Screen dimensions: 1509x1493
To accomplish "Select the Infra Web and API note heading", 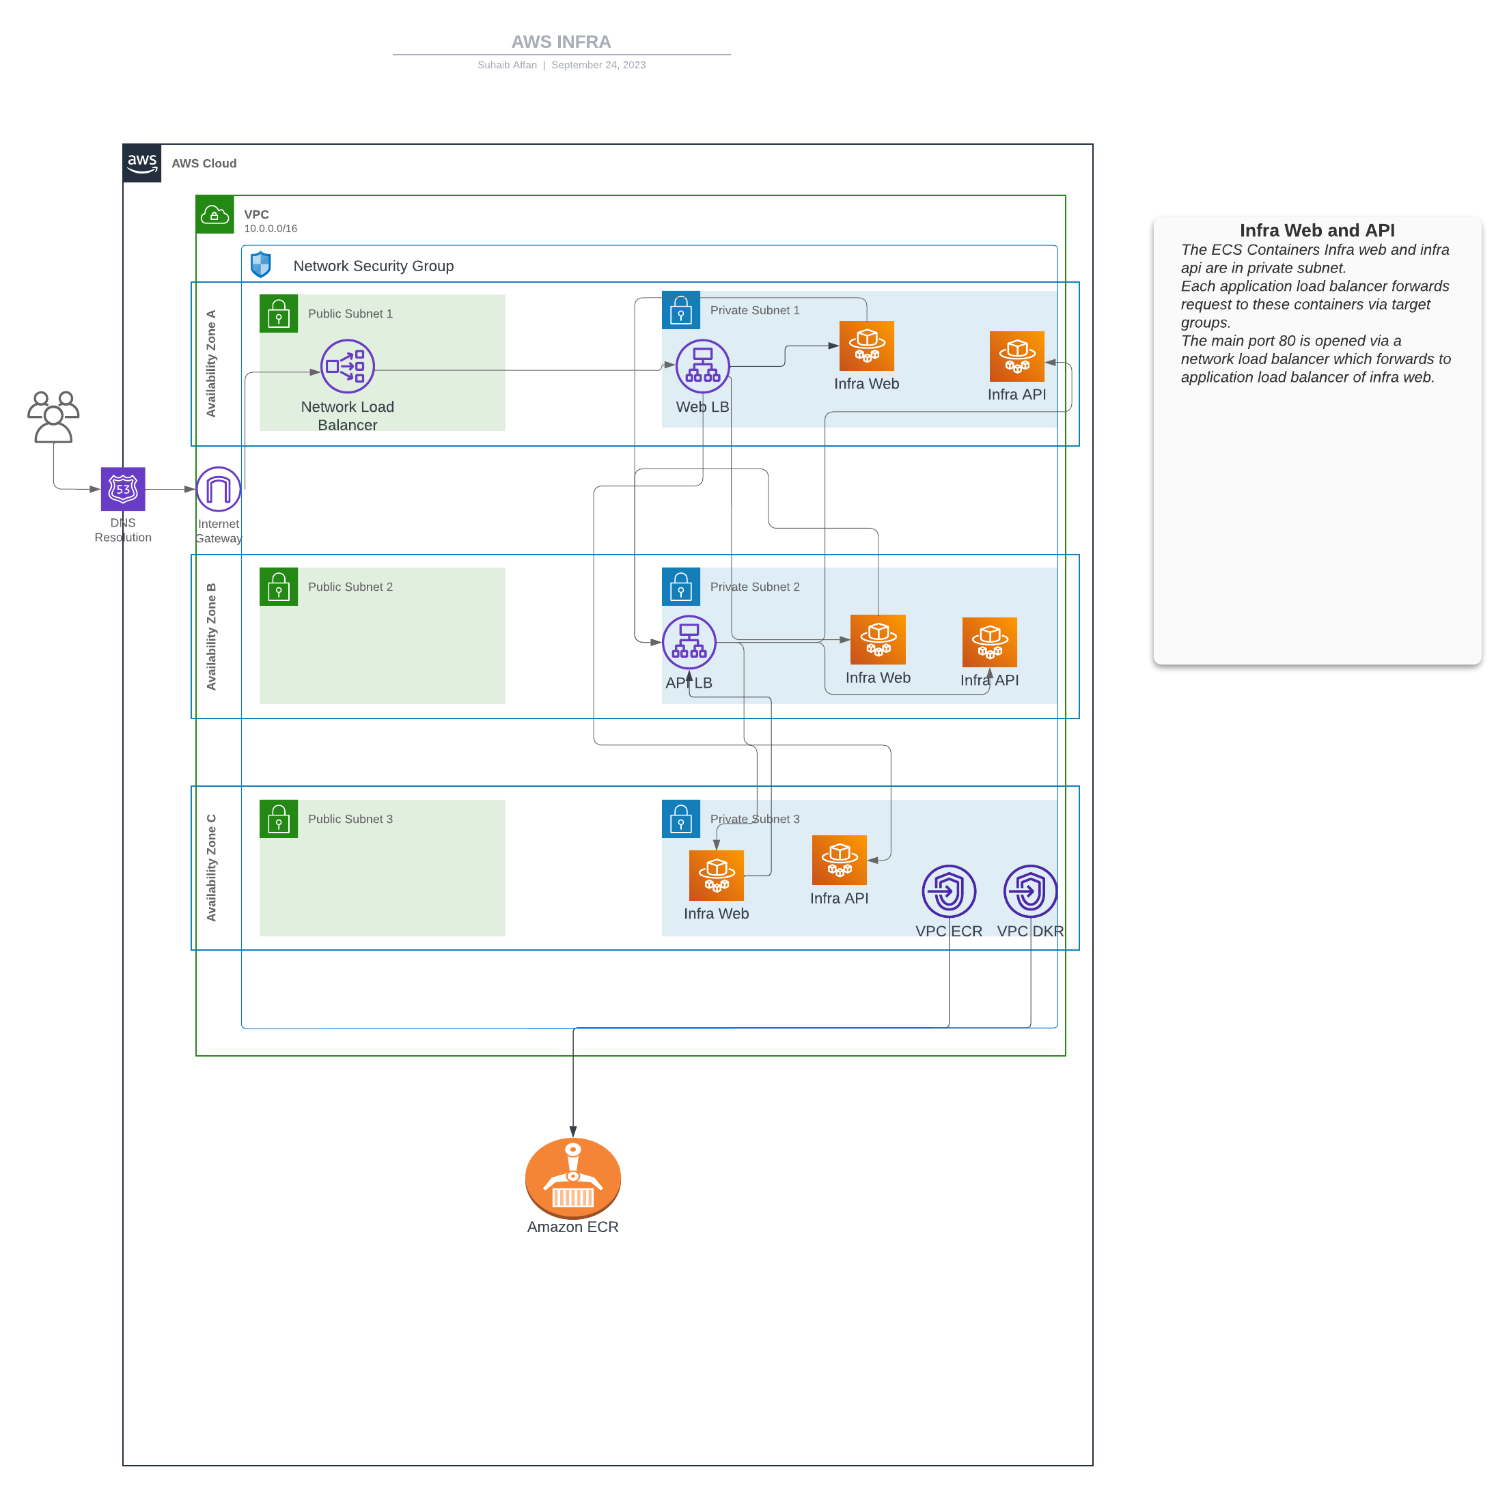I will pyautogui.click(x=1316, y=230).
